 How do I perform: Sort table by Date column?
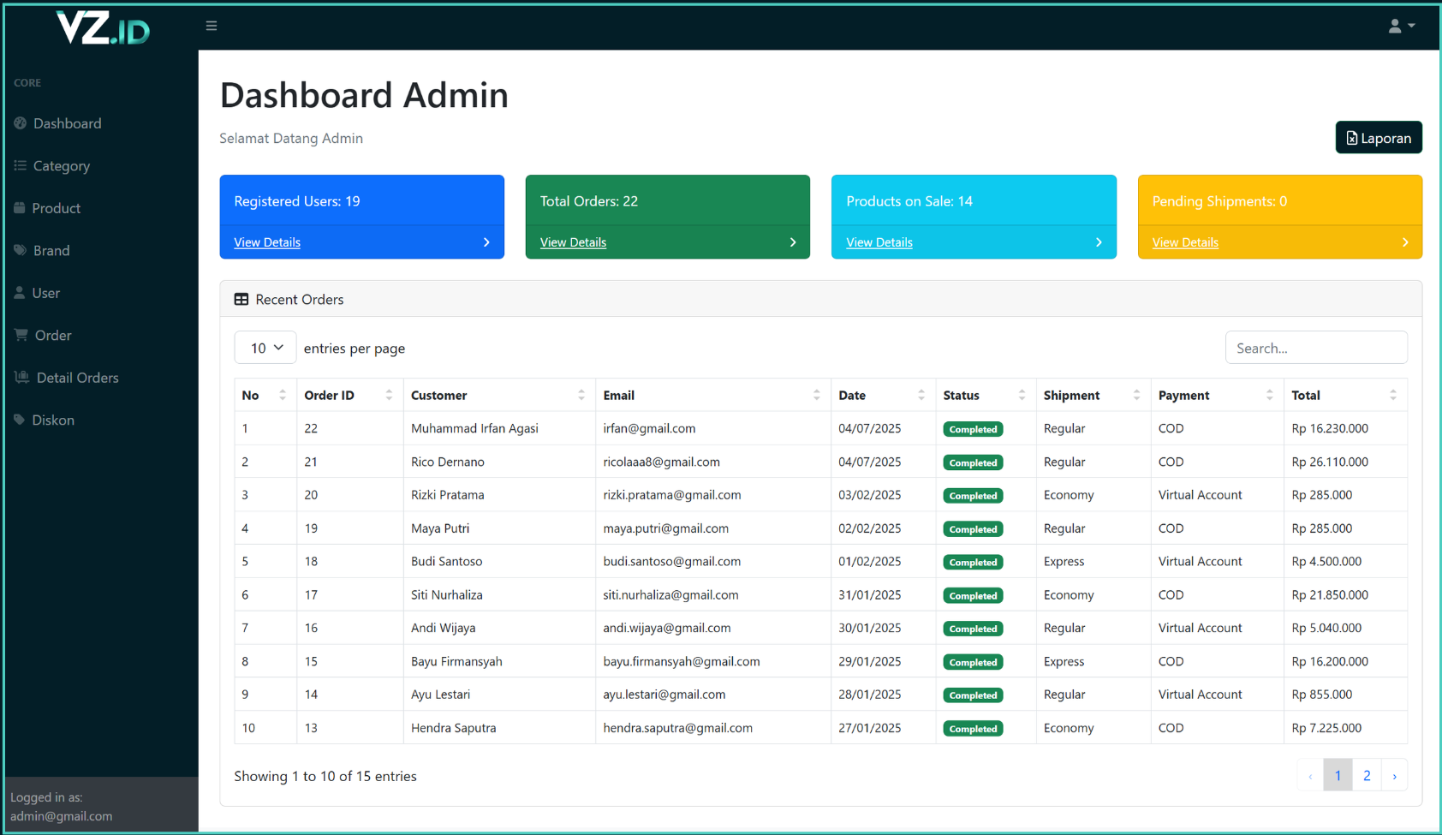pyautogui.click(x=883, y=395)
